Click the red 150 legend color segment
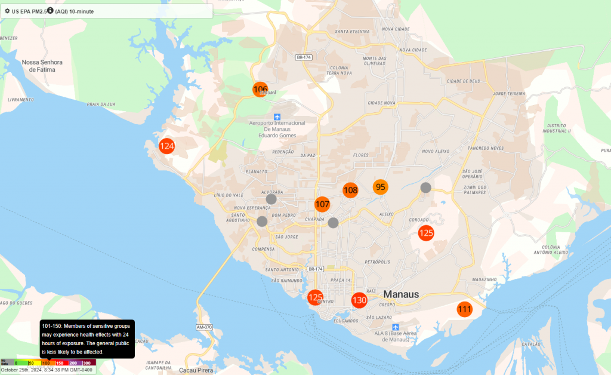 point(61,362)
